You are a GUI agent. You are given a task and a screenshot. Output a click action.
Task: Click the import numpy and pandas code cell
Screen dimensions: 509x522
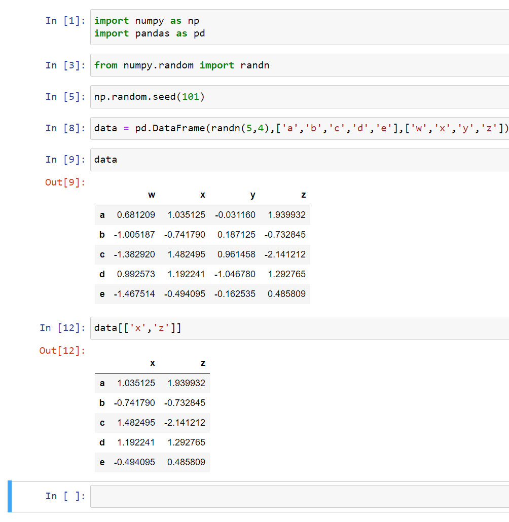[300, 27]
